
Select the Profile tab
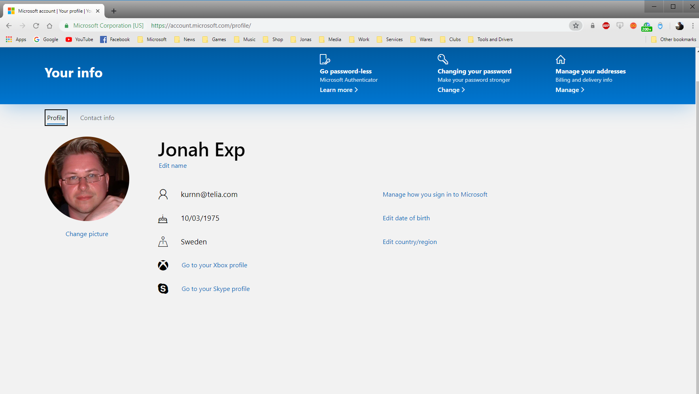56,118
